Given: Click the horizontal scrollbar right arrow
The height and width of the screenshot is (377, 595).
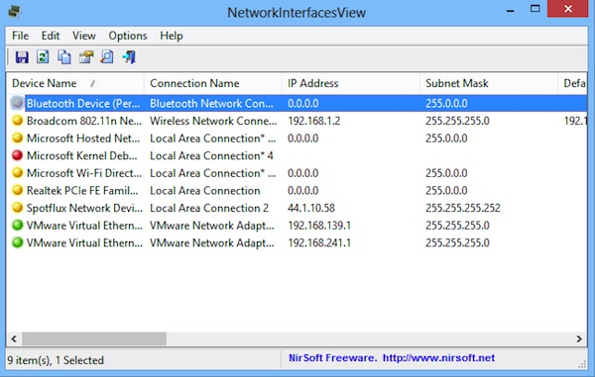Looking at the screenshot, I should (x=579, y=338).
